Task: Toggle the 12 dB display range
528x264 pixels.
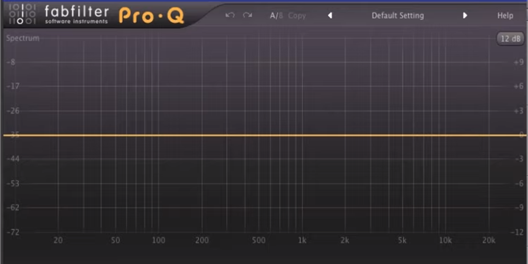Action: click(510, 39)
